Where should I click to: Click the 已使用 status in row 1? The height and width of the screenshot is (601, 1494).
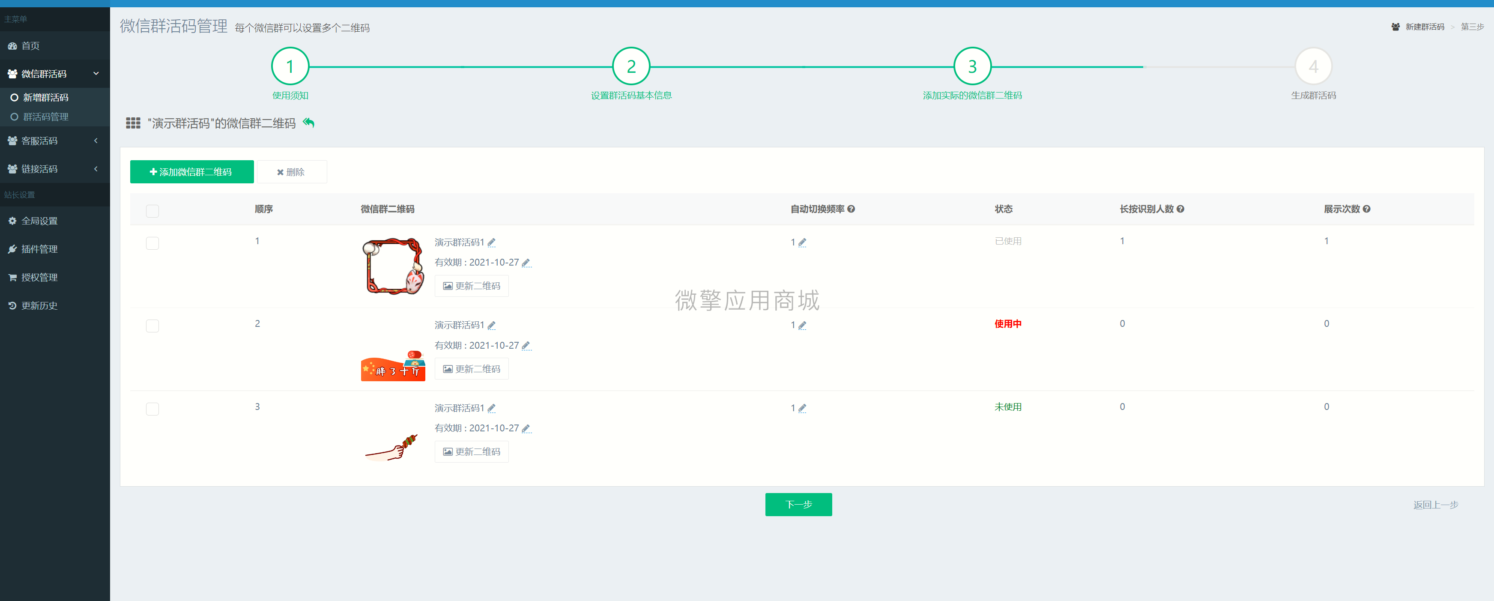tap(1008, 241)
